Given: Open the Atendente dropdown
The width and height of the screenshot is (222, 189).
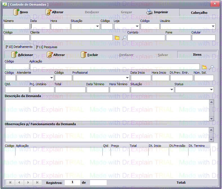Looking at the screenshot, I should point(51,78).
